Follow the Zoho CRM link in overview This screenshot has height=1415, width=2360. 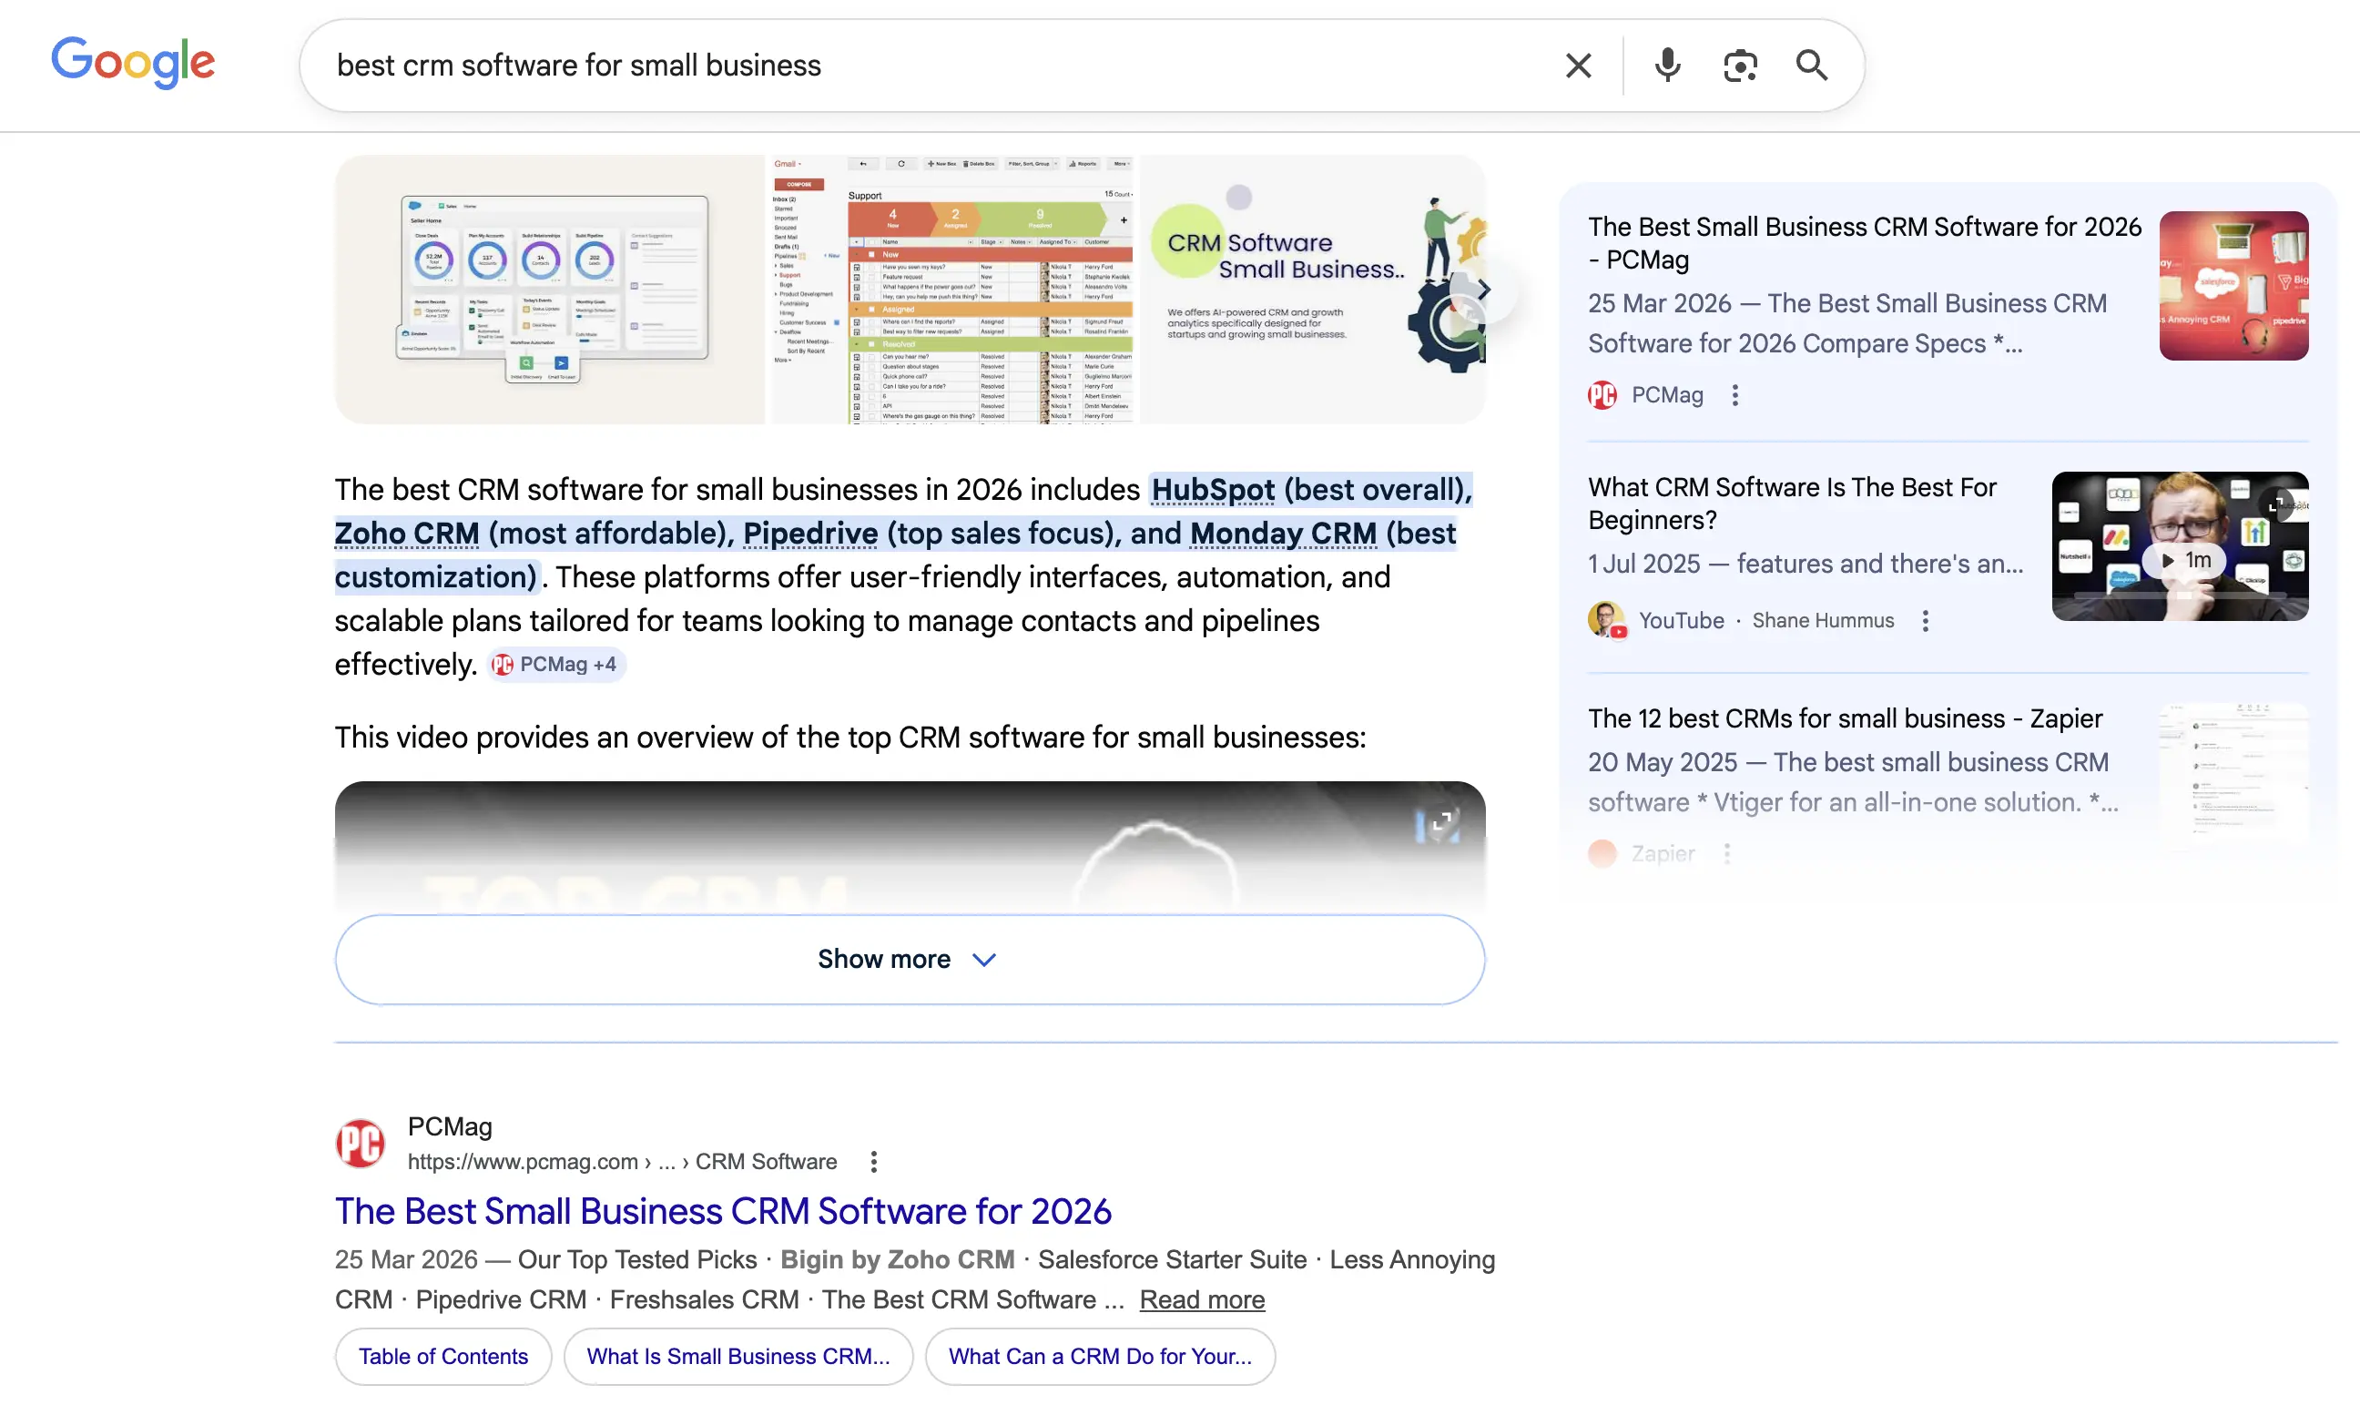[x=407, y=534]
